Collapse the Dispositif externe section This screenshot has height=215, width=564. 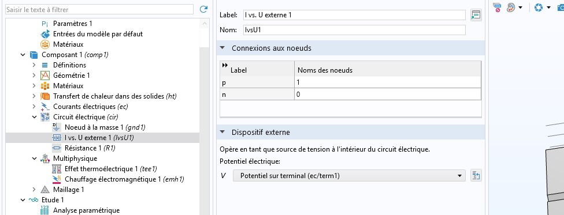coord(222,132)
